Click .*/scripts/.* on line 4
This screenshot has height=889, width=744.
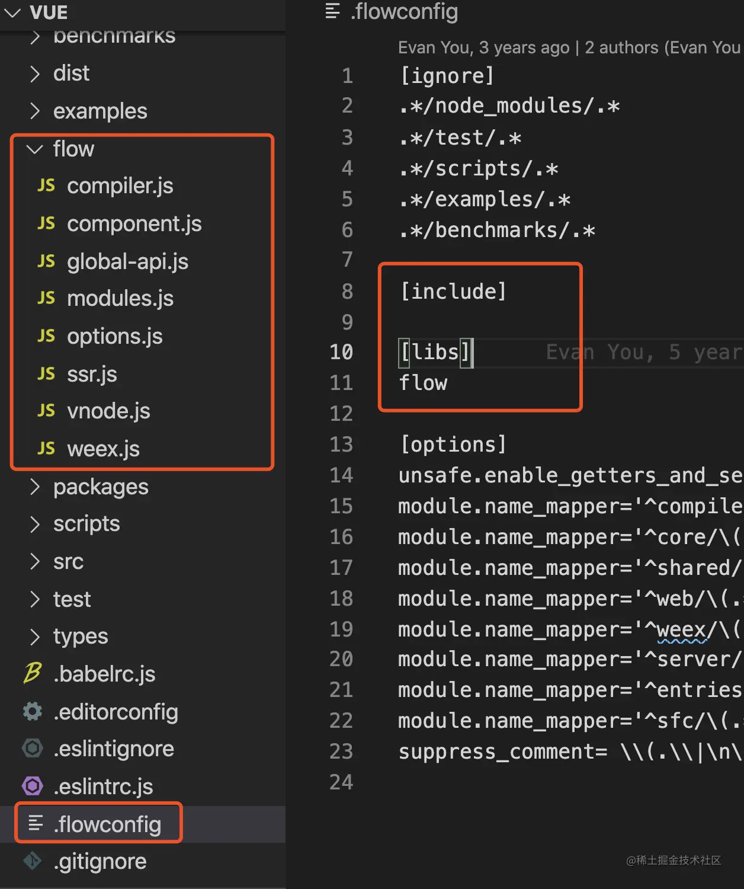point(479,169)
